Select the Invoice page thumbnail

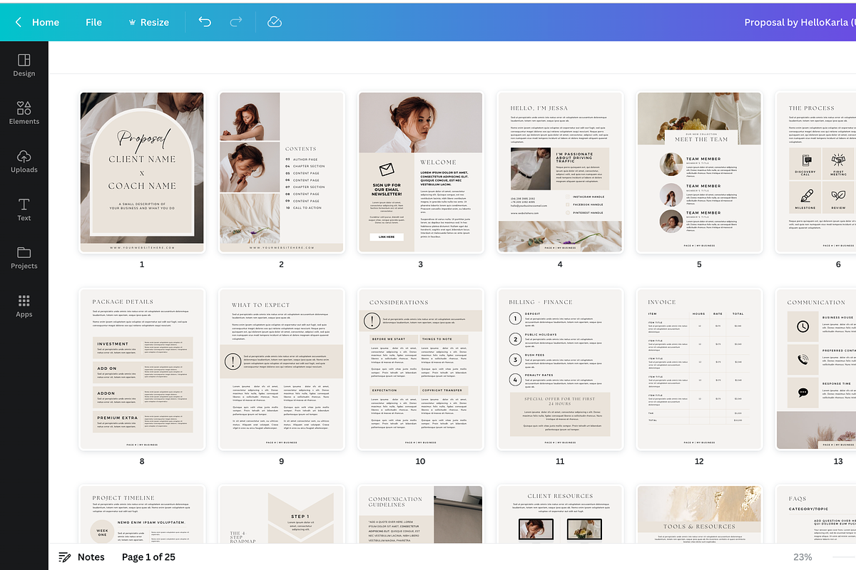click(698, 369)
